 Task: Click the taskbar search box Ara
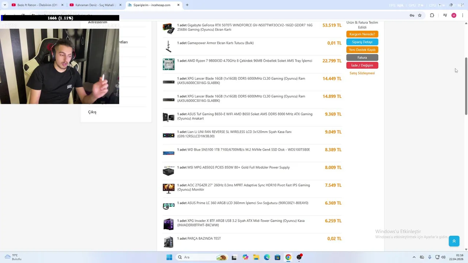(x=201, y=257)
